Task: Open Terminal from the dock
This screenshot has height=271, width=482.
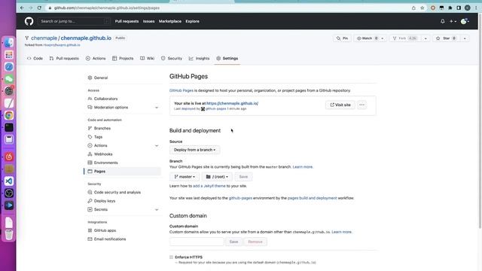Action: (9, 127)
